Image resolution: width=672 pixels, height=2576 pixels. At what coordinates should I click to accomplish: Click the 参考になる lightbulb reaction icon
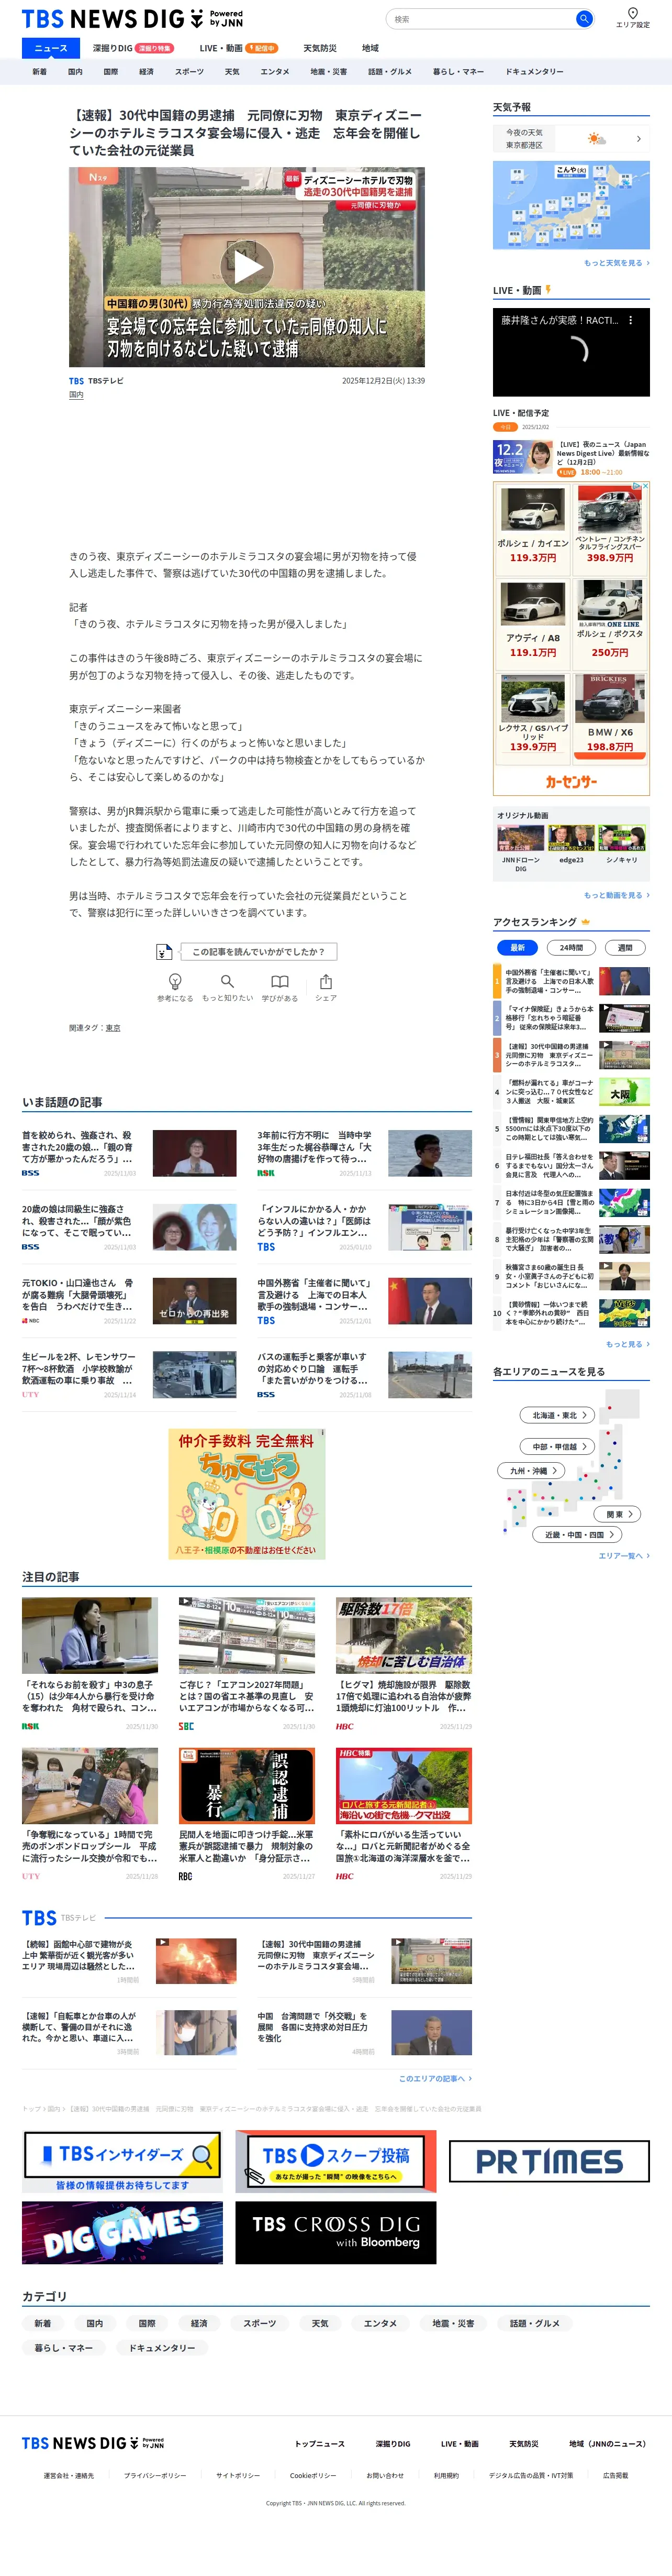(x=175, y=981)
